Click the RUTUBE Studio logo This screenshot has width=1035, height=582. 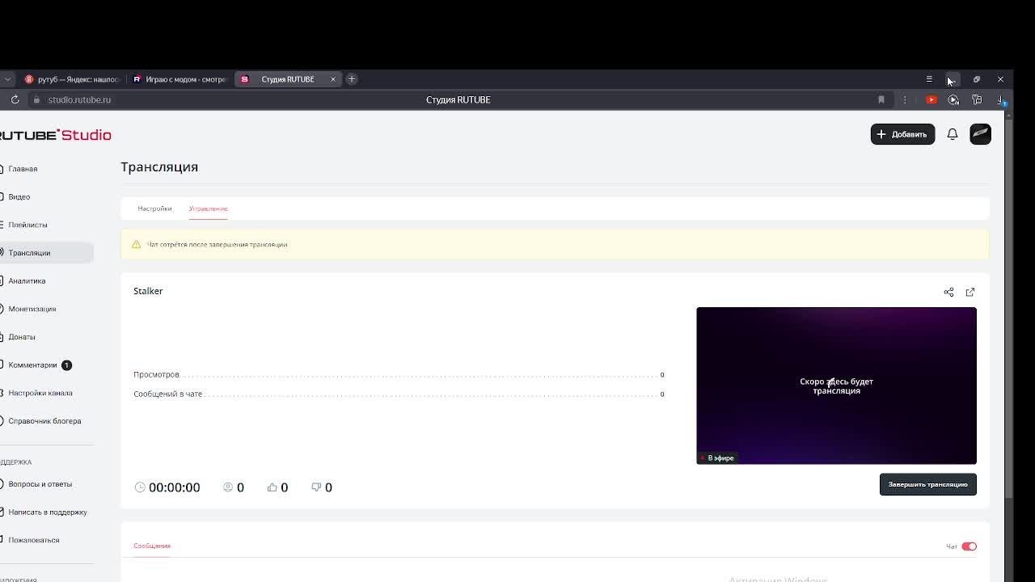pos(55,135)
